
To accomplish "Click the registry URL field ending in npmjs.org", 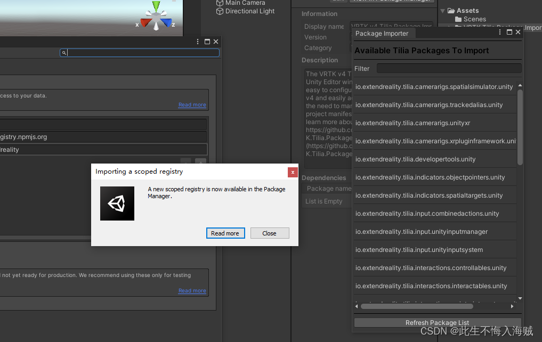I will pyautogui.click(x=103, y=137).
